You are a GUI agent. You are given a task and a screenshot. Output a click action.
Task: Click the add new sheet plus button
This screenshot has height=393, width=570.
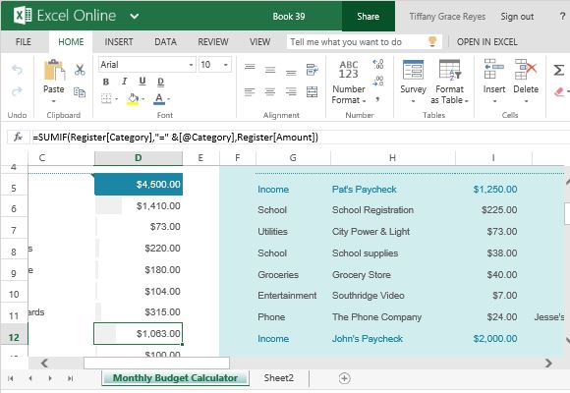pos(344,378)
